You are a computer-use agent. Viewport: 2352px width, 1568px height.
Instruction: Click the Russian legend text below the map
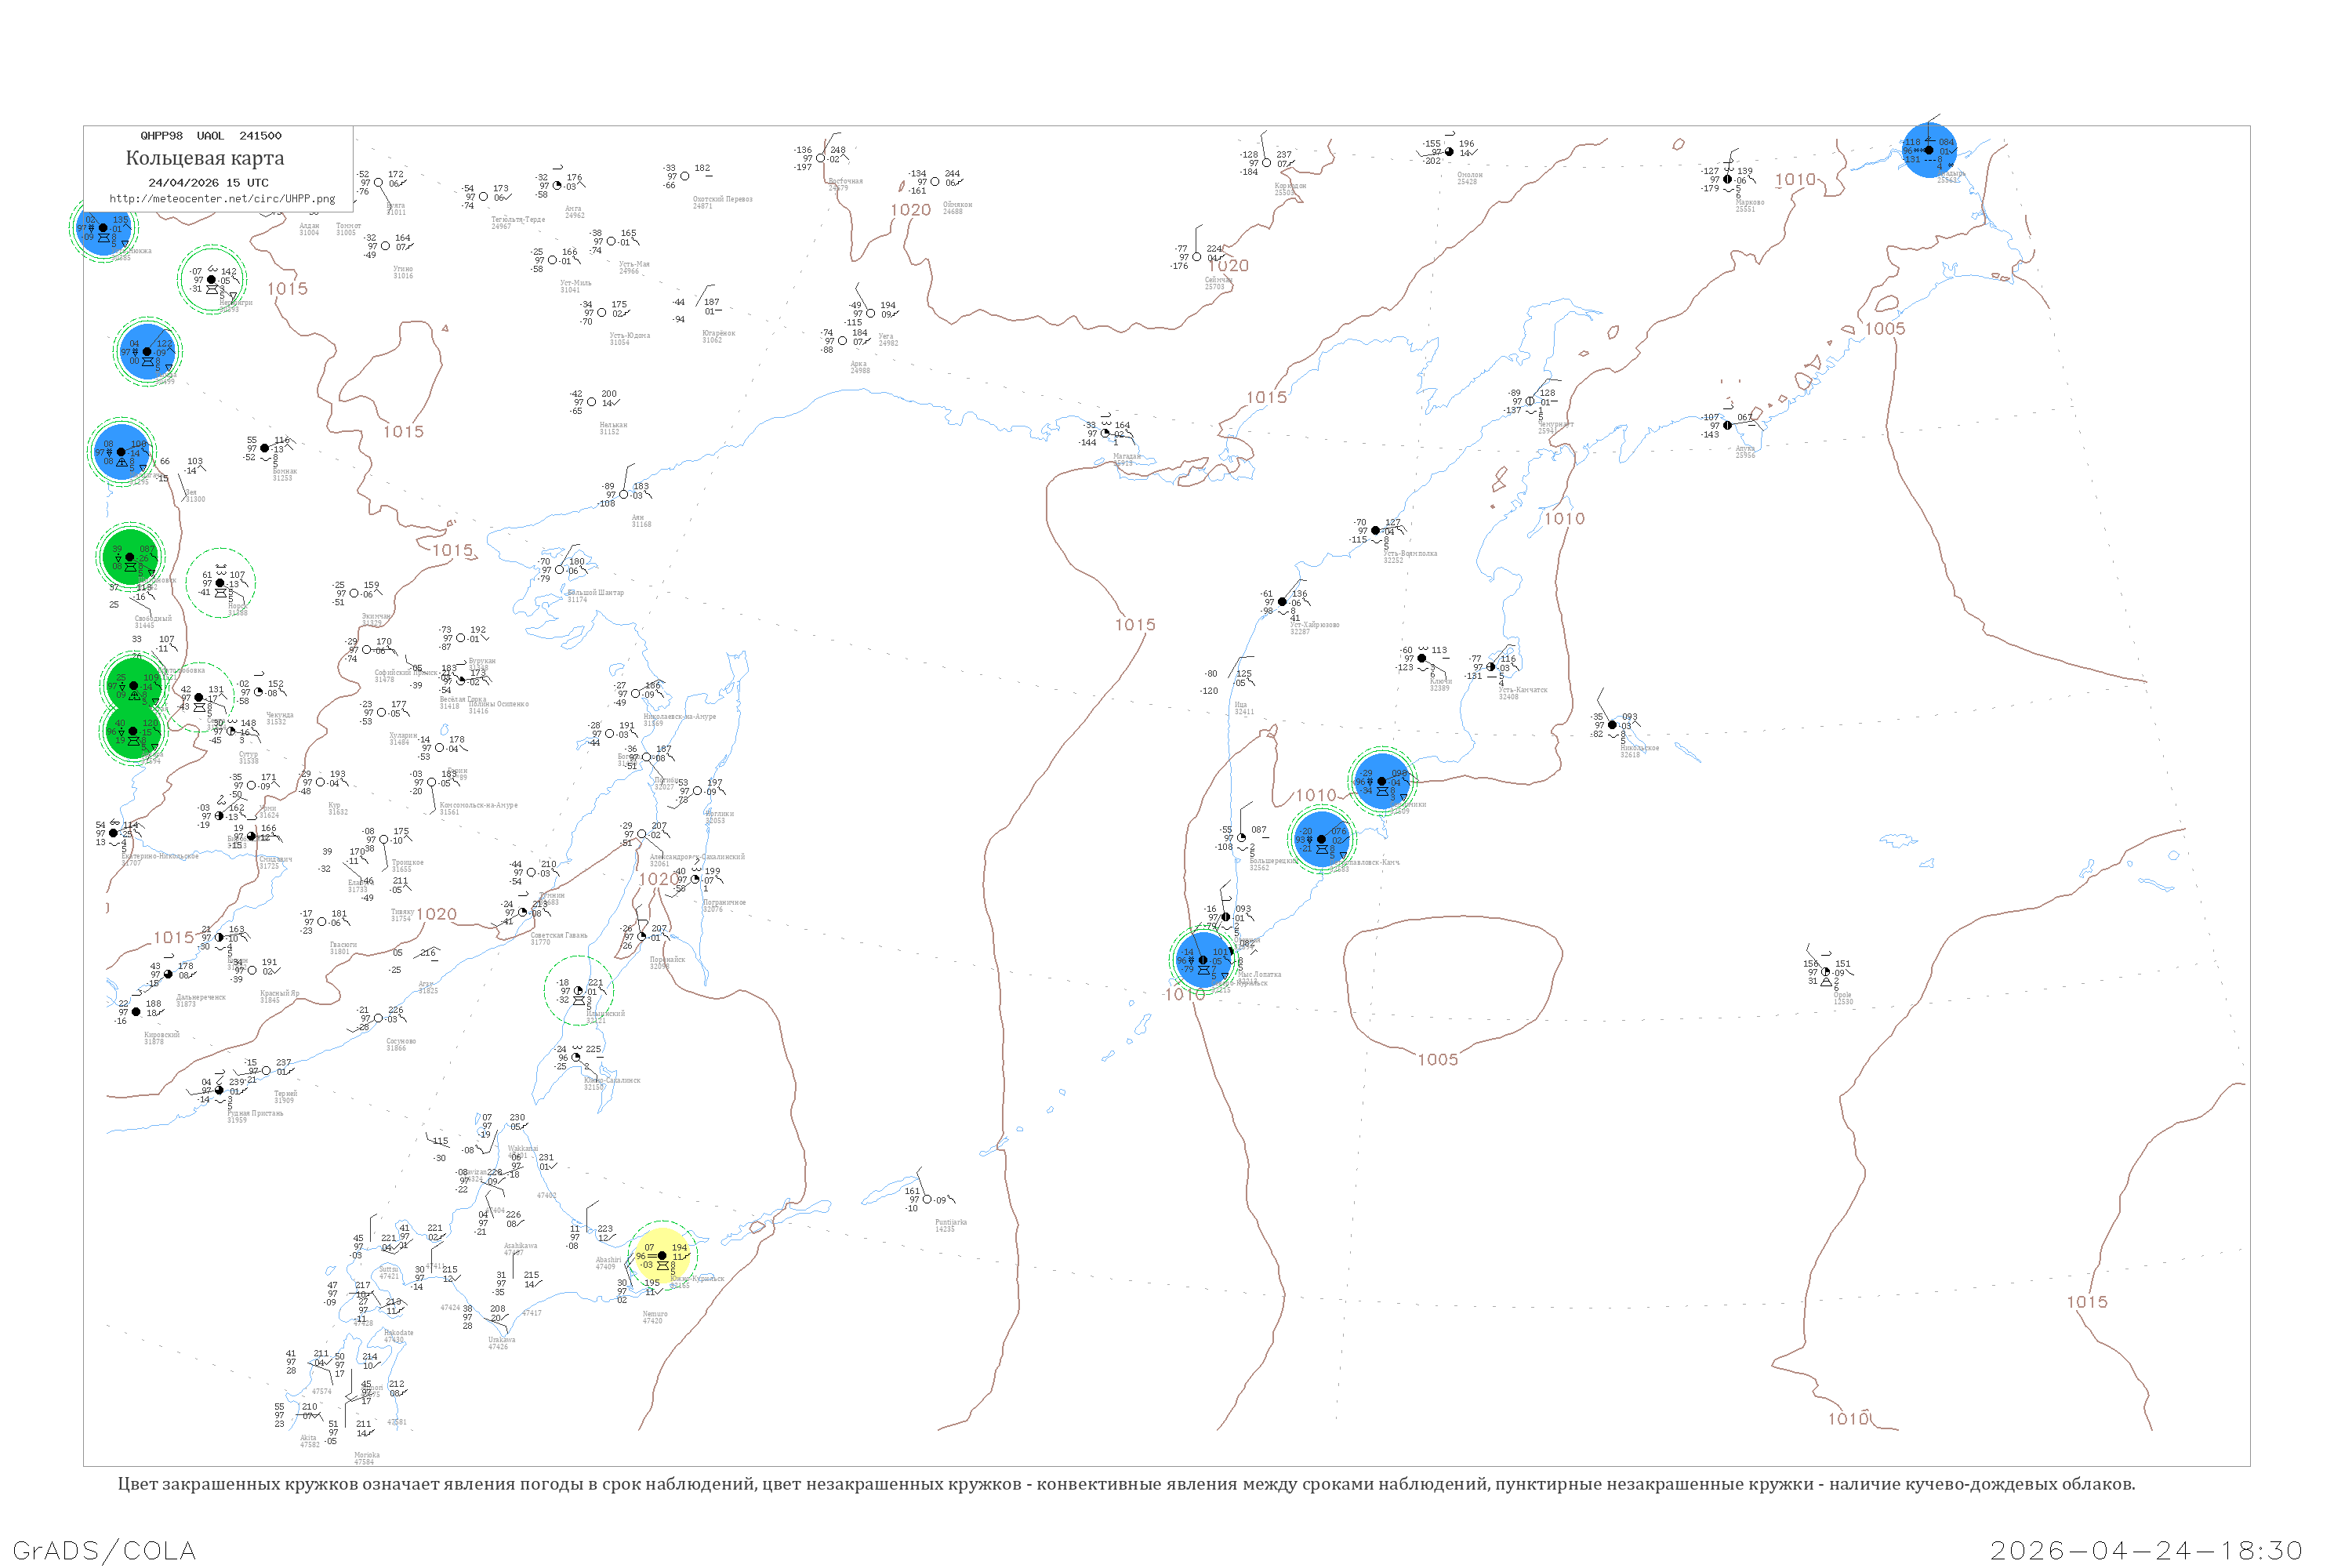click(x=1126, y=1484)
